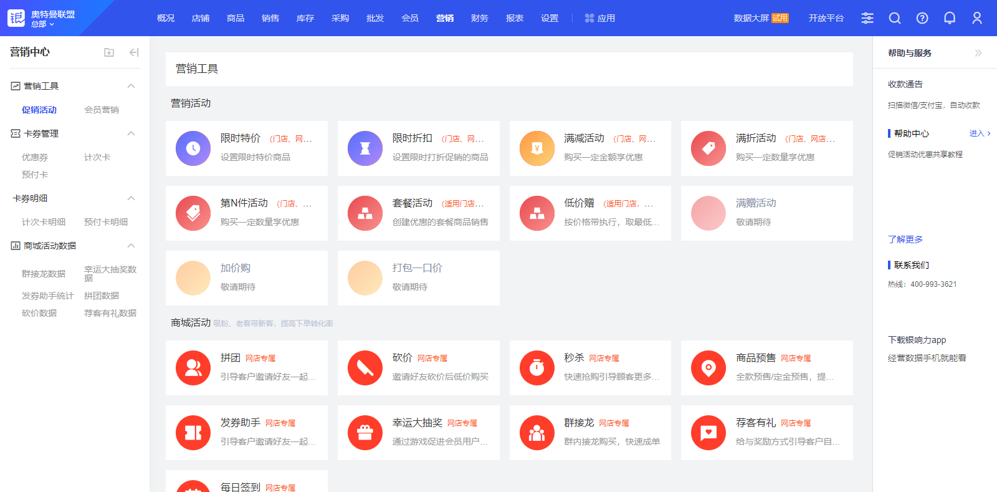This screenshot has height=492, width=997.
Task: Click the 了解更多 link
Action: tap(905, 239)
